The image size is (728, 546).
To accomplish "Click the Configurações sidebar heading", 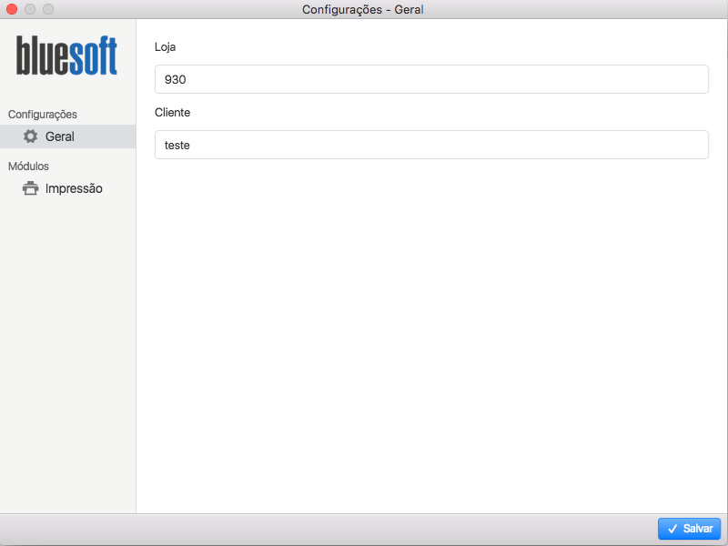I will 43,115.
